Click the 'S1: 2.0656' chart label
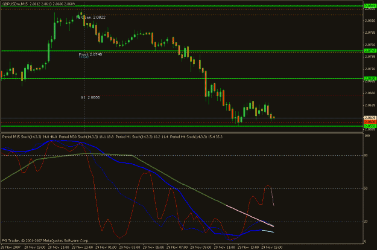377x250 pixels. click(x=90, y=97)
